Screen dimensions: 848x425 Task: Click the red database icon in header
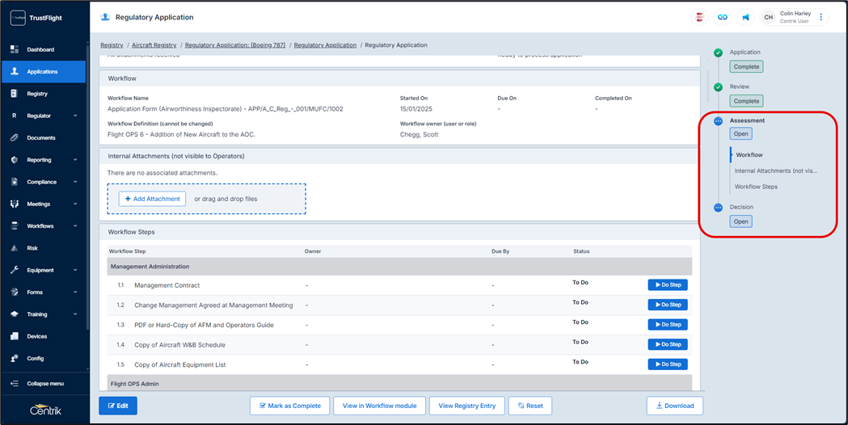[700, 17]
